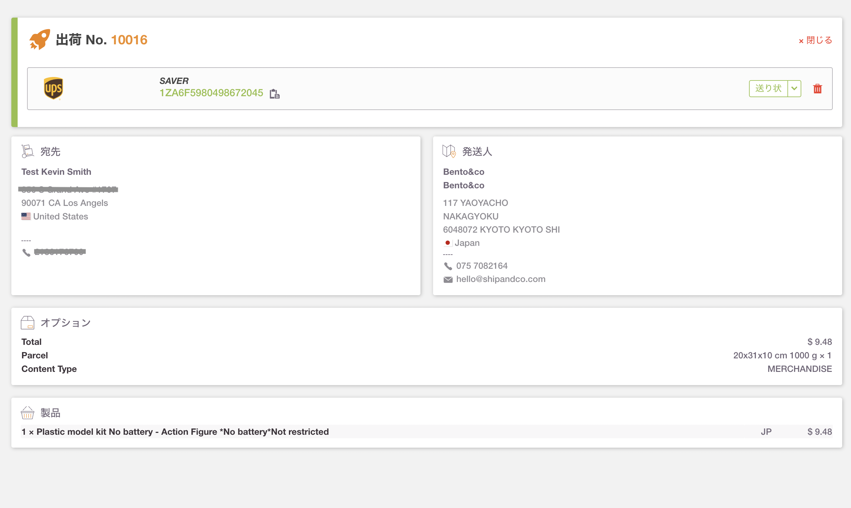Click the orange rocket shipment icon
This screenshot has width=851, height=508.
pos(39,39)
